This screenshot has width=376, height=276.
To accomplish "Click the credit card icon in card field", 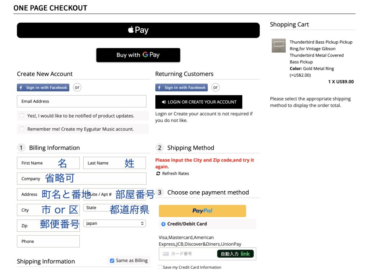I will coord(166,254).
